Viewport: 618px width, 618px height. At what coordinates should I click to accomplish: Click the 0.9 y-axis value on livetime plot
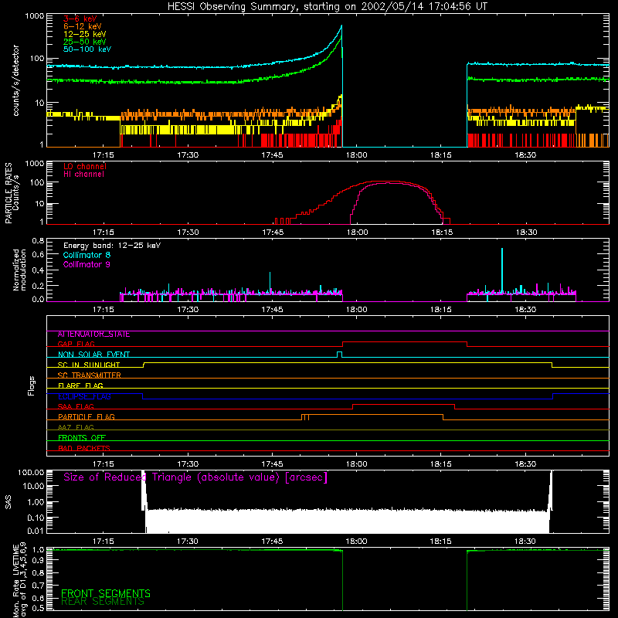tap(38, 559)
